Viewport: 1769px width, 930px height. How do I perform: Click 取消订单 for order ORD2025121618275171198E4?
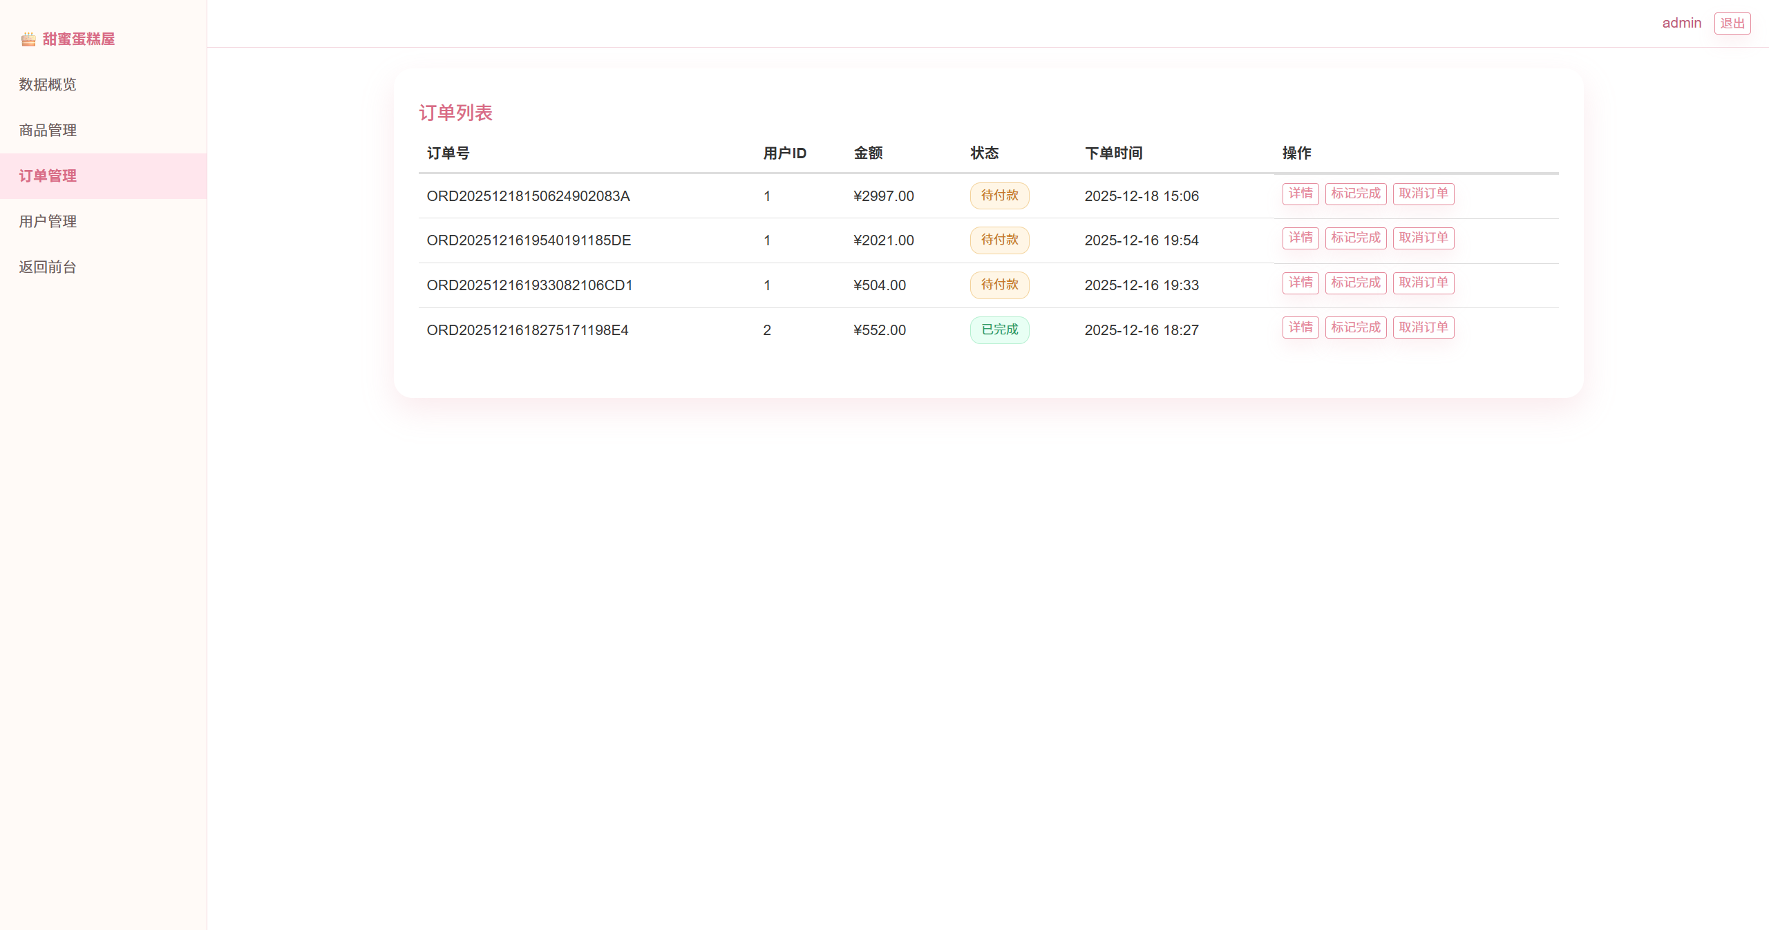pos(1423,328)
